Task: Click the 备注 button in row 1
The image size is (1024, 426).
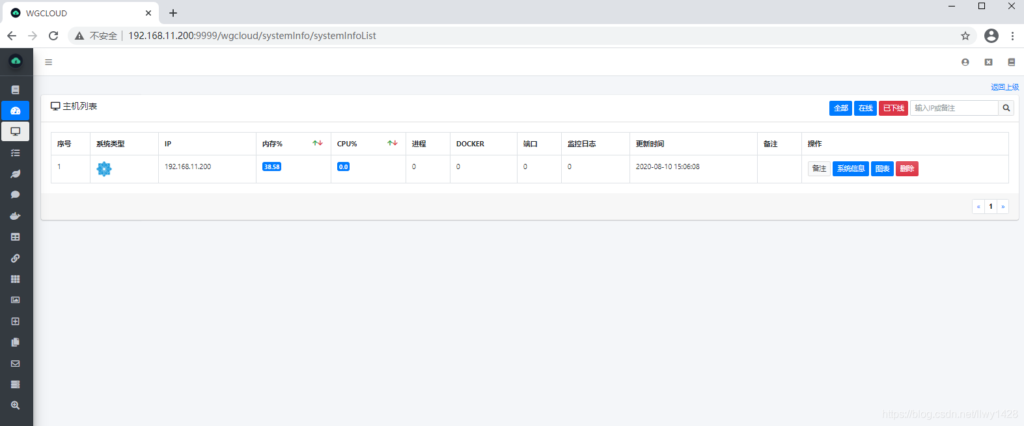Action: tap(819, 168)
